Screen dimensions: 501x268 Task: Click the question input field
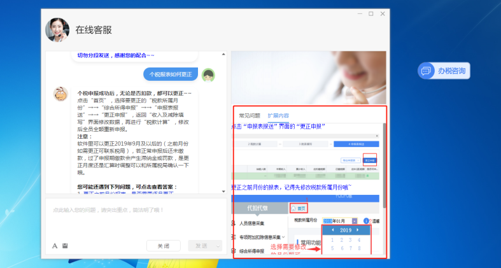(136, 218)
